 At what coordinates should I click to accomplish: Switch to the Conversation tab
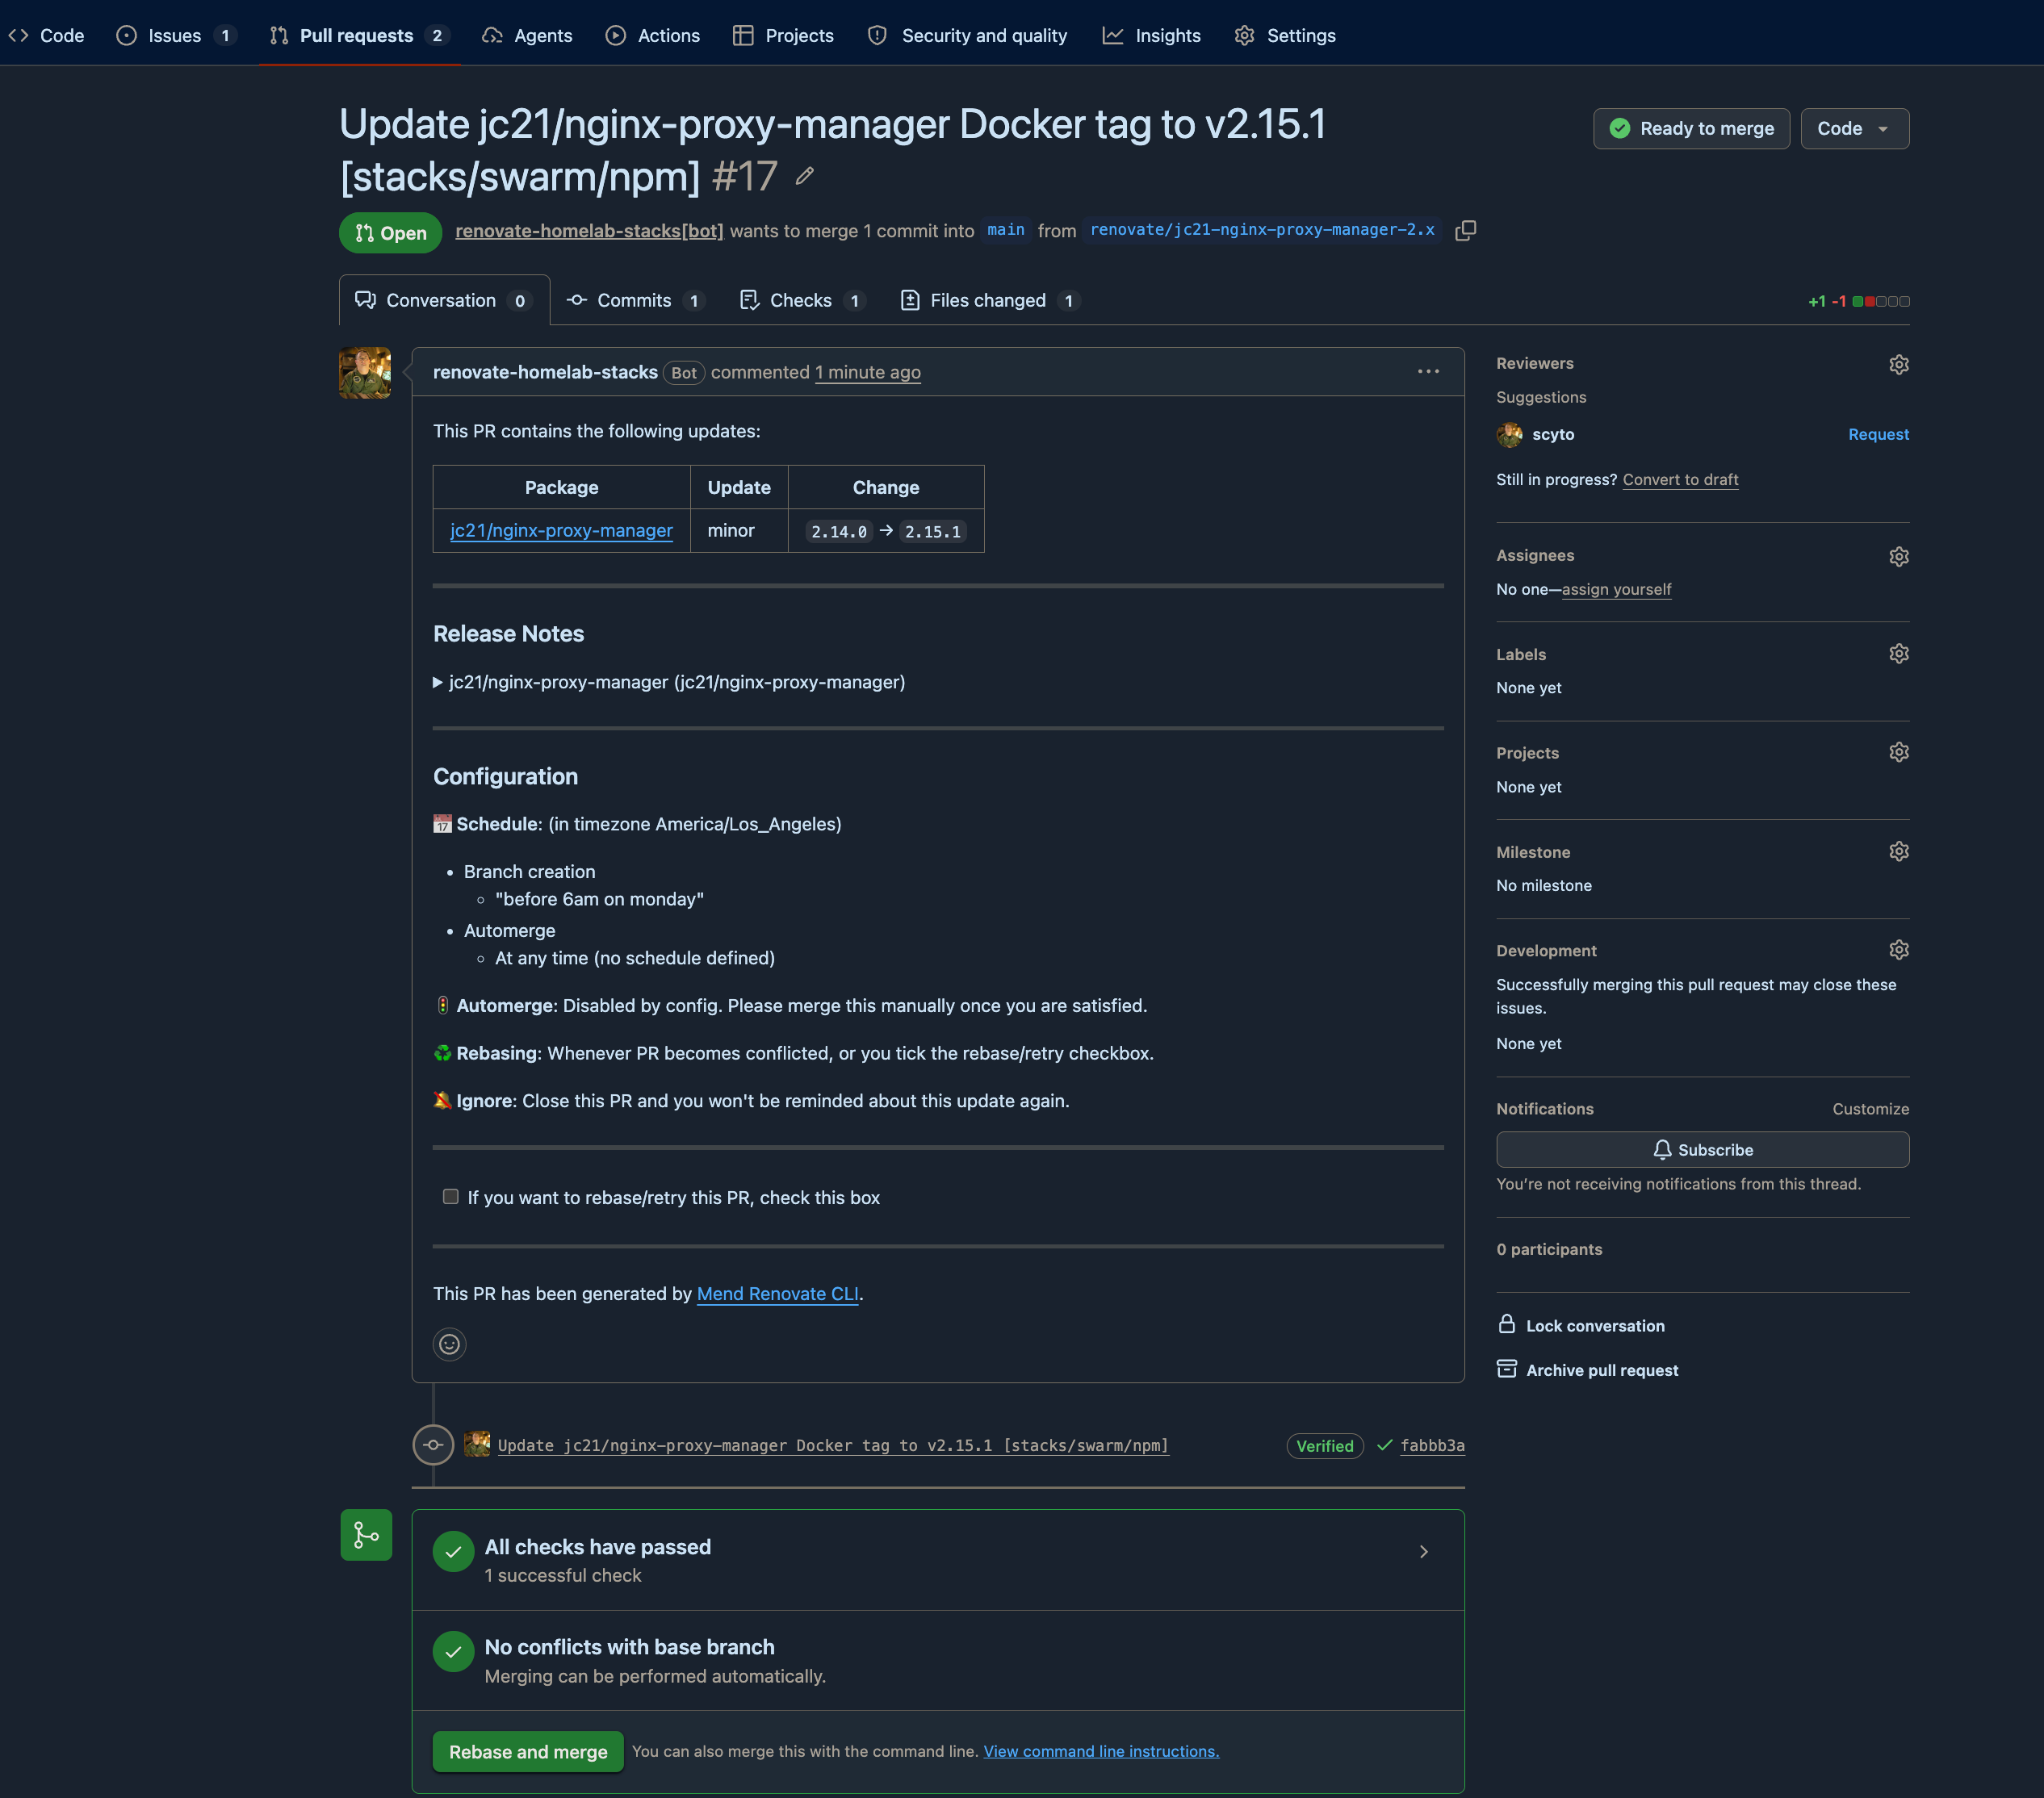(444, 301)
